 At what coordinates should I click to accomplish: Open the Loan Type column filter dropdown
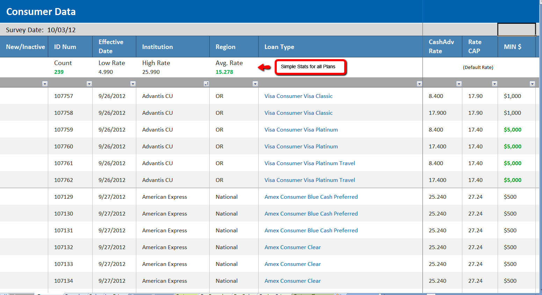click(419, 84)
